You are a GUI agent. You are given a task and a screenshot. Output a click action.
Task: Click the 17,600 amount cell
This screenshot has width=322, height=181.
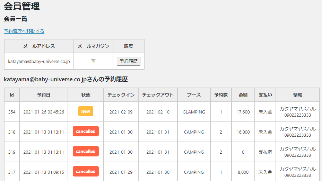(x=243, y=112)
